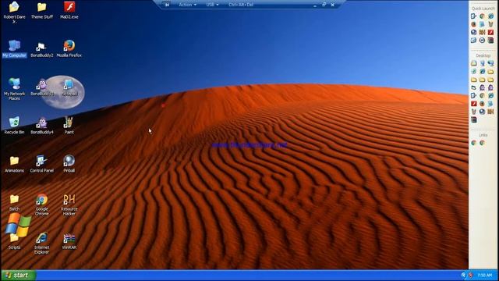Select the BonziBuddy2 shortcut
The width and height of the screenshot is (499, 281).
pos(41,50)
